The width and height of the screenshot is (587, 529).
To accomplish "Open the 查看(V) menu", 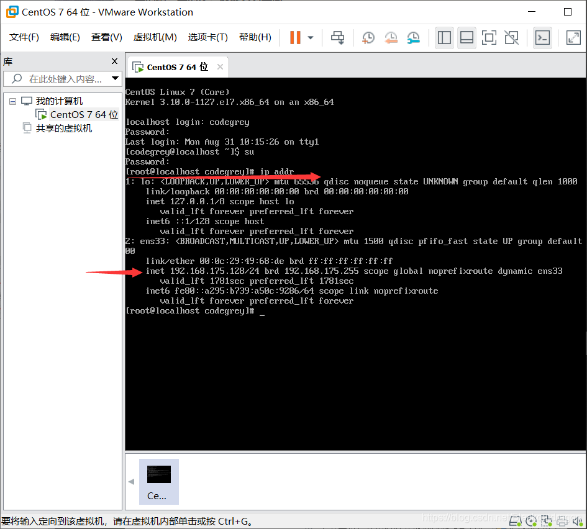I will 107,37.
